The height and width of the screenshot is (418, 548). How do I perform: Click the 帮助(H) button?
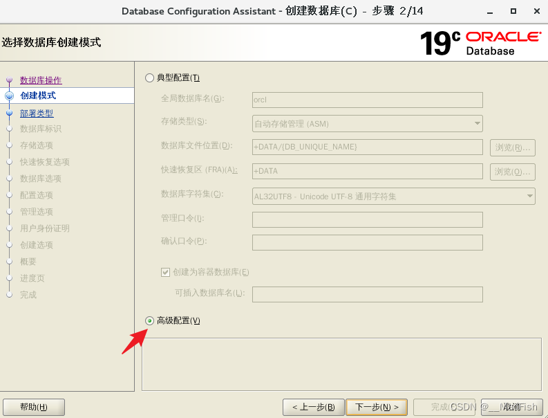point(34,407)
